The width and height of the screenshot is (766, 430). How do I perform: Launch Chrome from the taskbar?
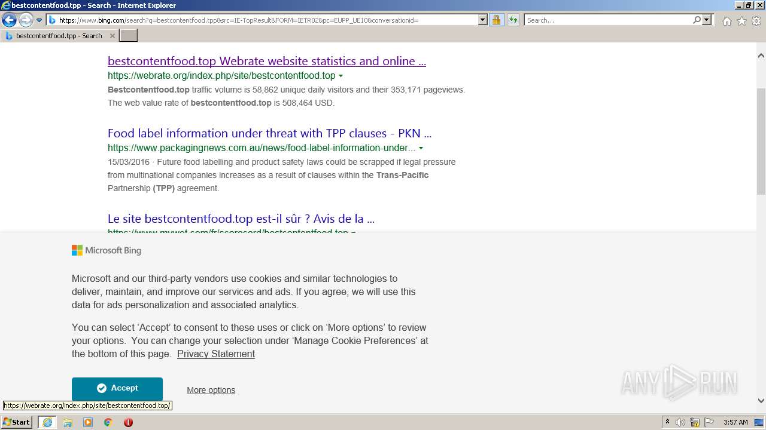pos(108,422)
